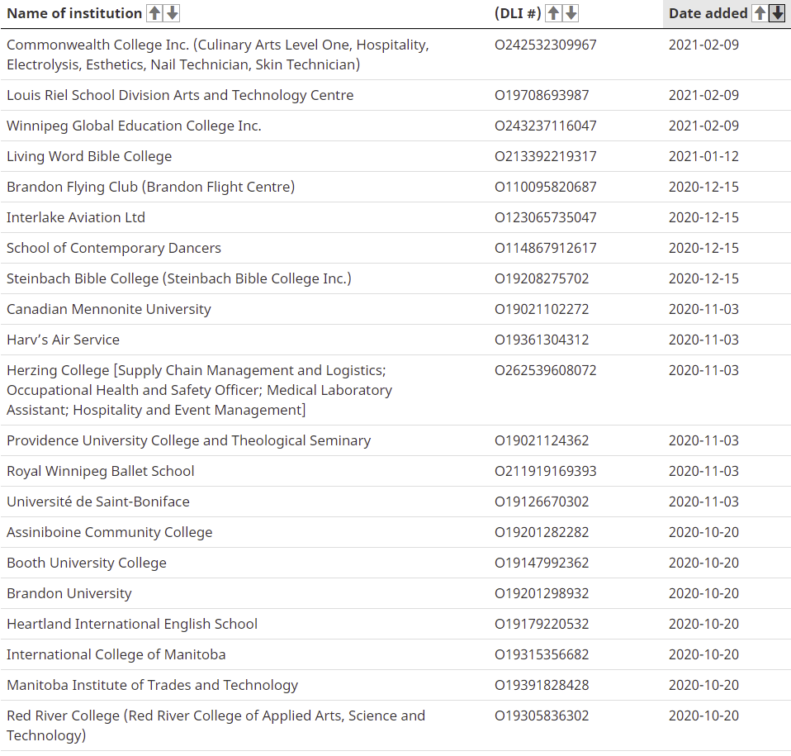Click DLI number O243237116047
Image resolution: width=791 pixels, height=756 pixels.
coord(545,126)
